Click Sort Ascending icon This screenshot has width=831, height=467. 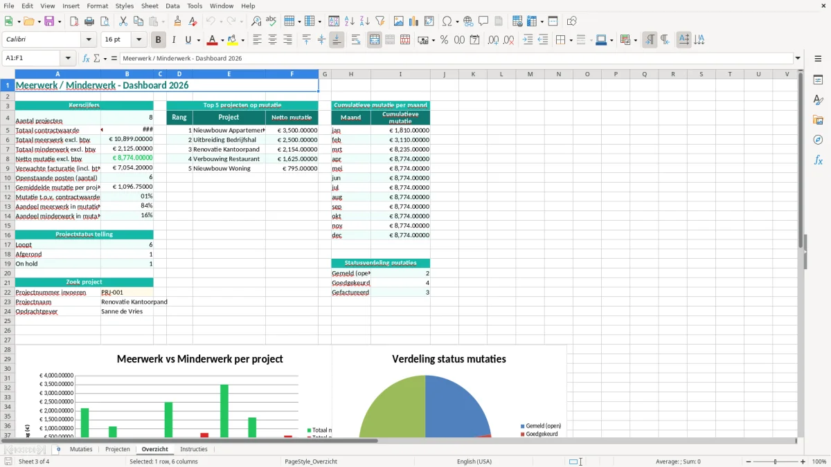coord(350,21)
